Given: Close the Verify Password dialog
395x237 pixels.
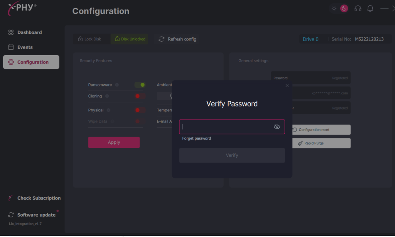Looking at the screenshot, I should [287, 86].
